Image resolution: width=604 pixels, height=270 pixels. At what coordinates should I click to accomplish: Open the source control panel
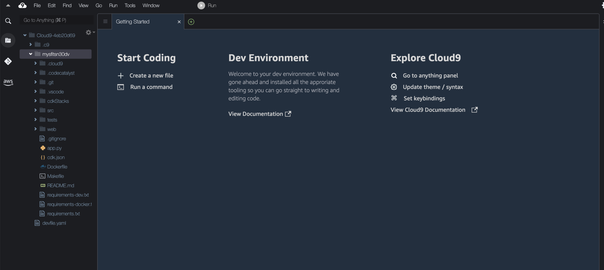8,61
